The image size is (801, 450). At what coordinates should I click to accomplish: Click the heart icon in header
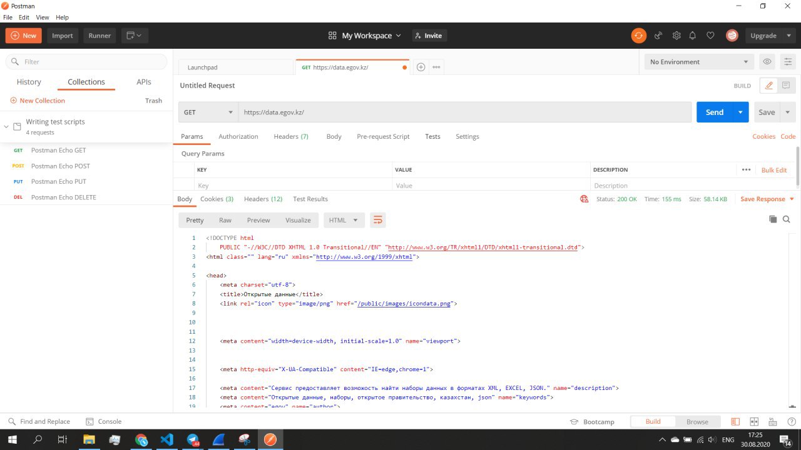point(710,36)
